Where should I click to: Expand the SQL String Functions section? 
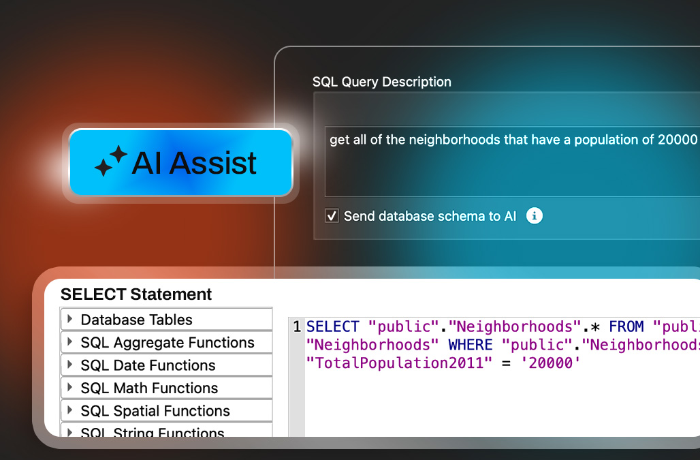tap(166, 430)
